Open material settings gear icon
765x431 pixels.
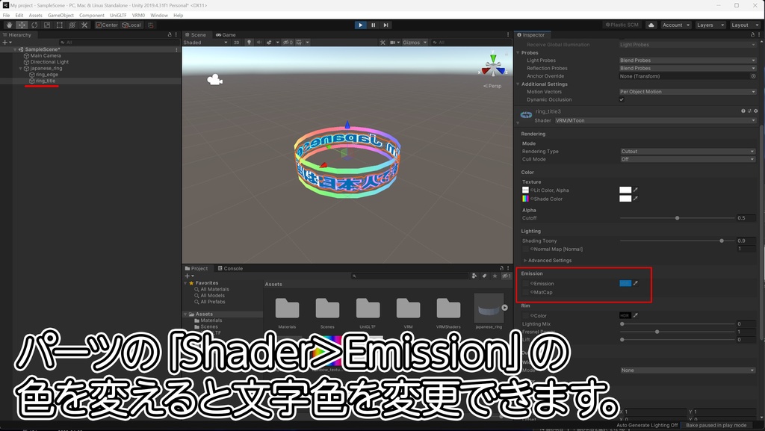(756, 111)
